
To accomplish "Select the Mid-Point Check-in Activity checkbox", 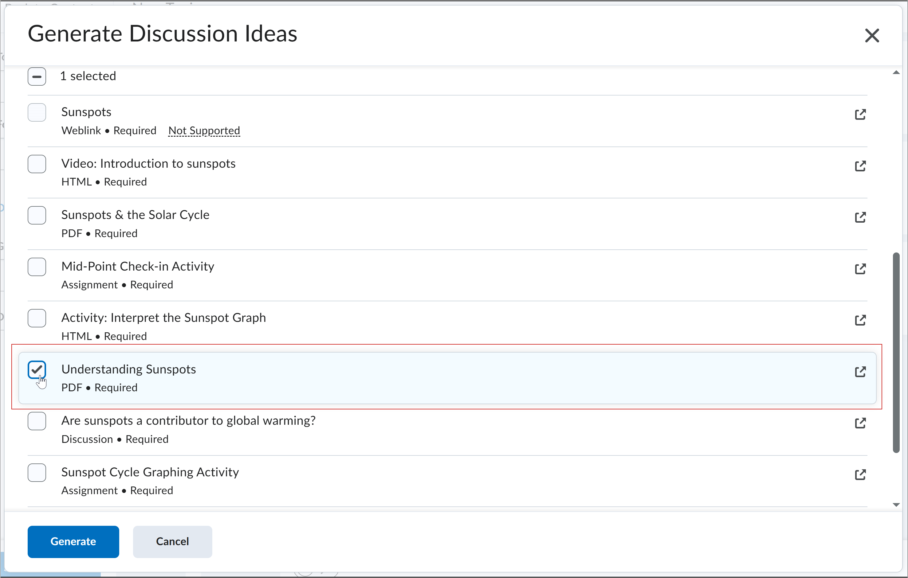I will coord(37,267).
